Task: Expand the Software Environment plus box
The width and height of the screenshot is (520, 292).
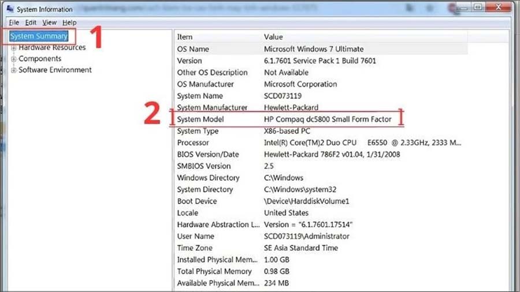Action: pos(14,70)
